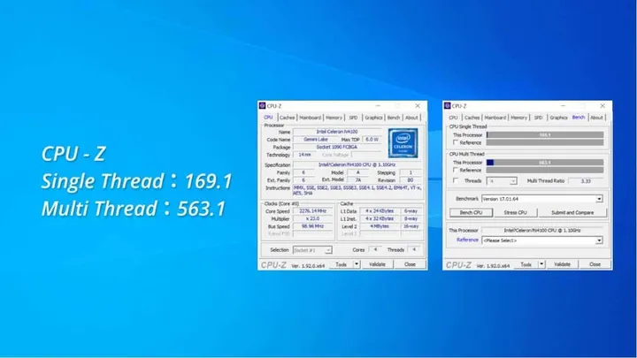
Task: Switch to Memory tab in left CPU-Z window
Action: coord(334,118)
